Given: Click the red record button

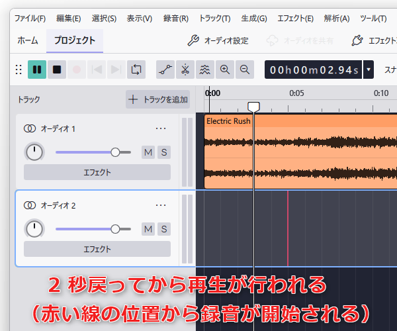Looking at the screenshot, I should (77, 70).
